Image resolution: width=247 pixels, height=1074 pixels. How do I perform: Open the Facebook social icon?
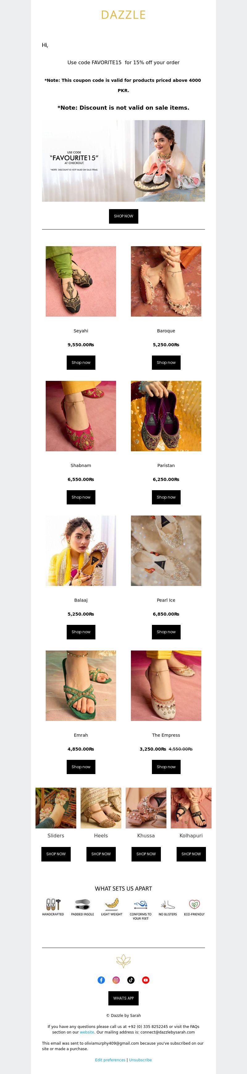pyautogui.click(x=101, y=980)
